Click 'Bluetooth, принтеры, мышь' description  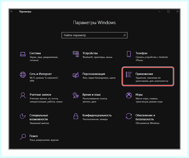tap(97, 57)
